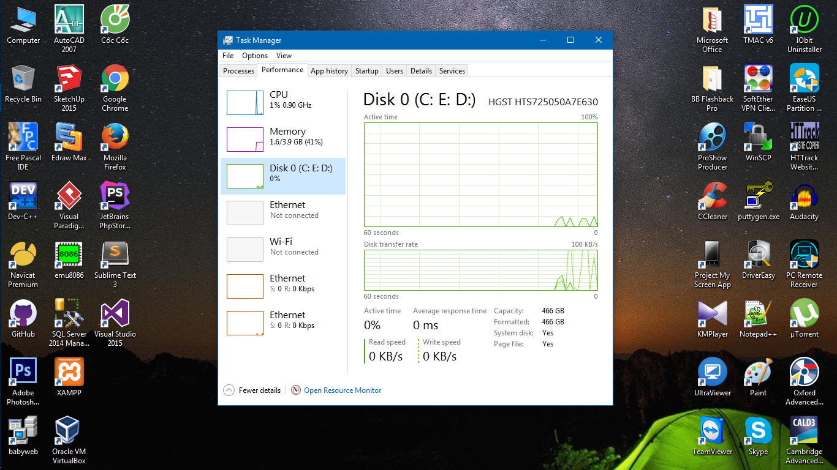Click the TMAC v6 shortcut

(x=759, y=24)
